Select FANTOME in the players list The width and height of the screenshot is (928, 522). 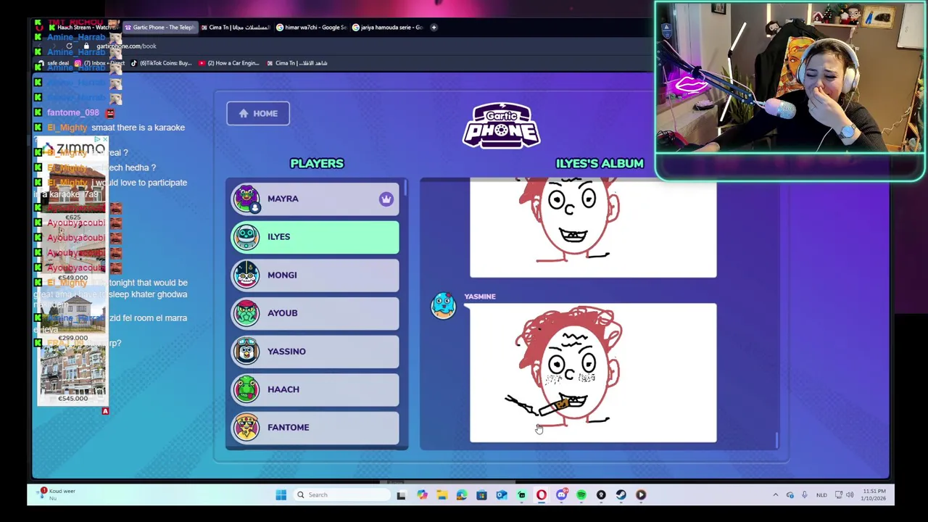click(315, 427)
